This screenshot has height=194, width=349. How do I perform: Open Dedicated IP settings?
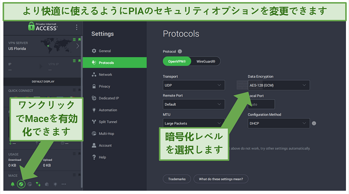(115, 98)
